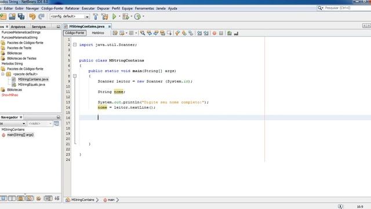Click the editor toolbar Back icon
This screenshot has width=371, height=209.
point(122,33)
